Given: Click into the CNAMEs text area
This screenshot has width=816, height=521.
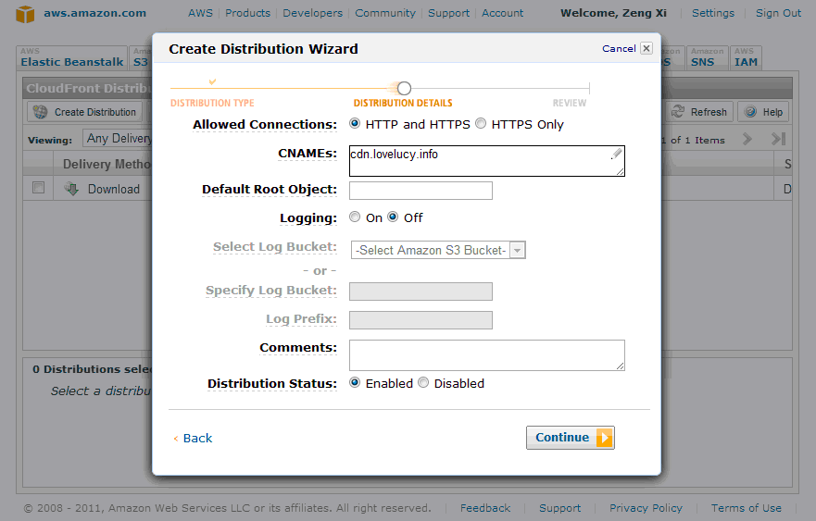Looking at the screenshot, I should click(x=486, y=161).
